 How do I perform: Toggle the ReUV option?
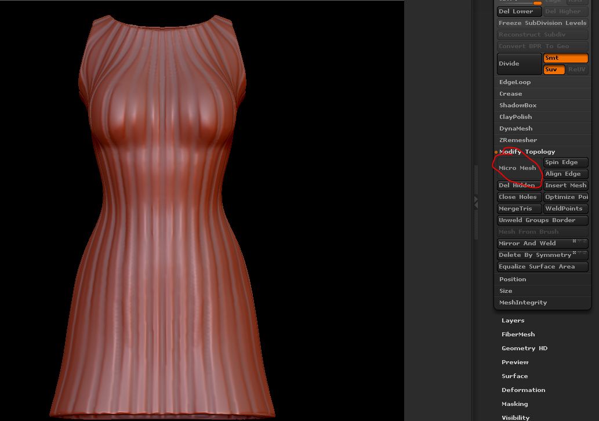pos(577,70)
